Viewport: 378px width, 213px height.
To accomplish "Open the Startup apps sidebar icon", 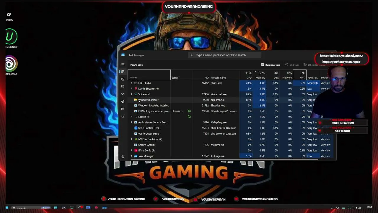I will coord(123,94).
